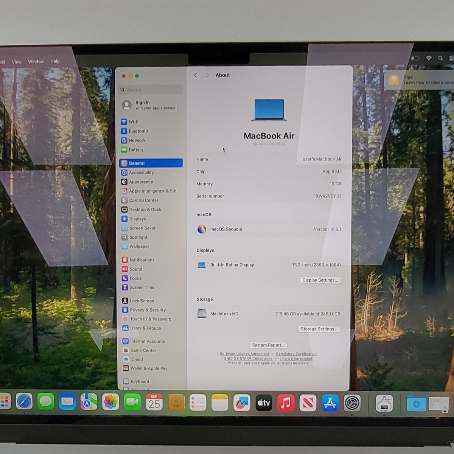Open Focus settings

tap(132, 278)
